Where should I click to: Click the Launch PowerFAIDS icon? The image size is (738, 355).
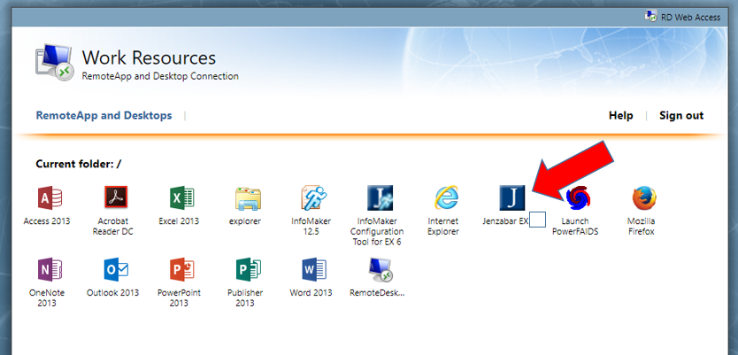(579, 197)
